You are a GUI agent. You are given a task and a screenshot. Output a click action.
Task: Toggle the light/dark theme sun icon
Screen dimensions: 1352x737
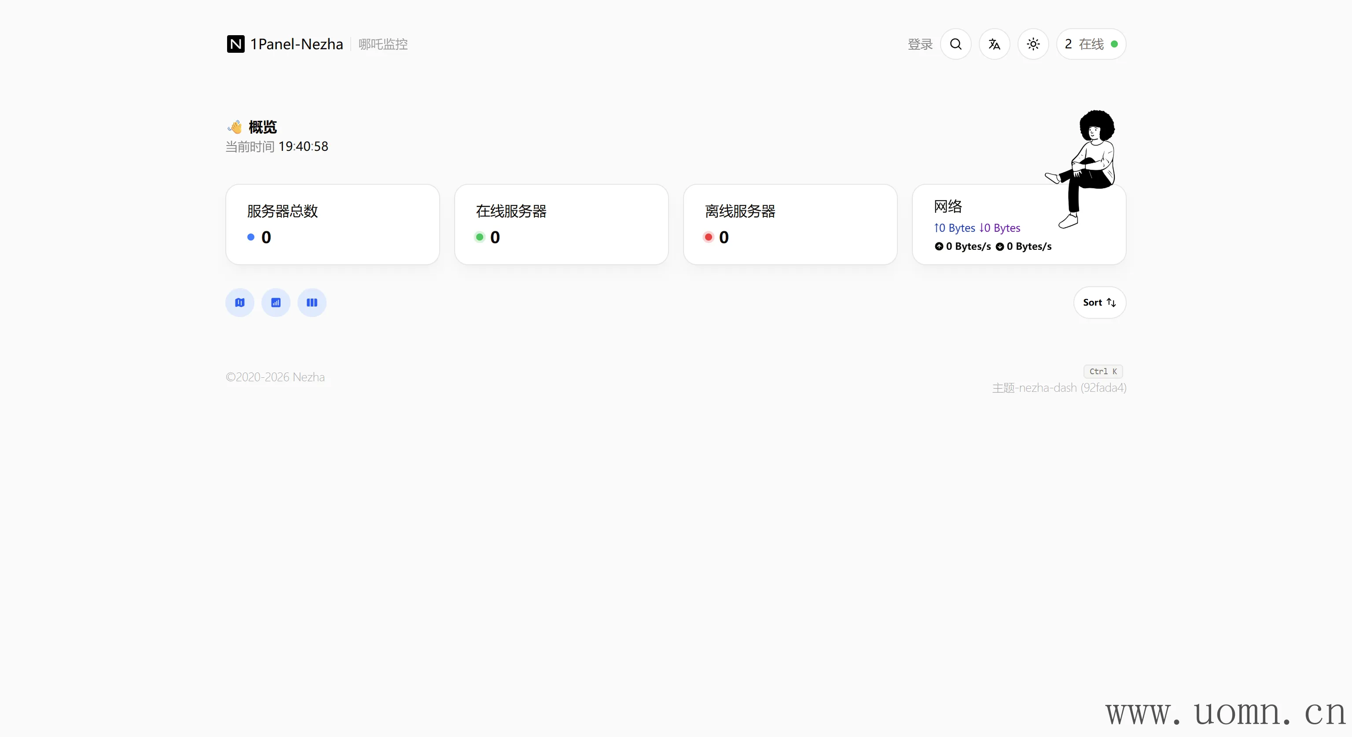pyautogui.click(x=1033, y=44)
